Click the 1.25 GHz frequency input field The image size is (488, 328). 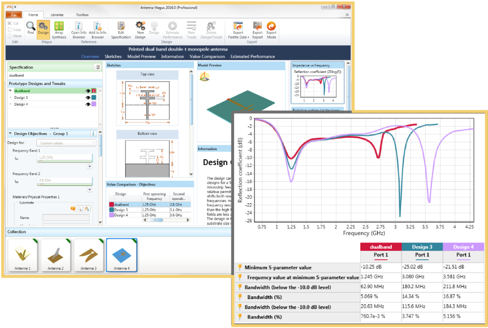click(x=65, y=157)
